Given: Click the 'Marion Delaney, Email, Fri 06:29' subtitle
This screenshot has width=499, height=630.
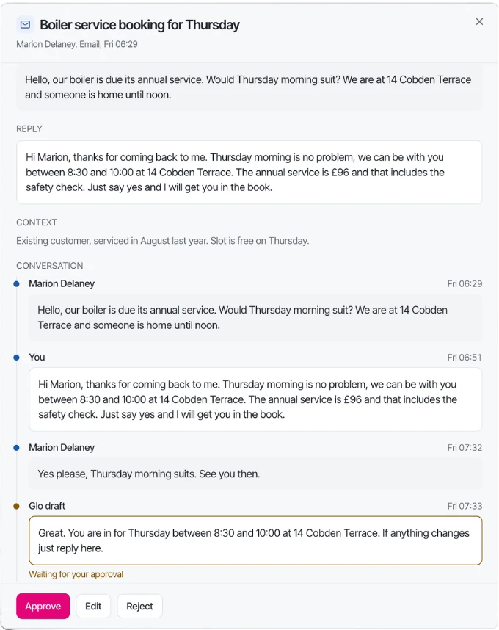Looking at the screenshot, I should point(76,44).
